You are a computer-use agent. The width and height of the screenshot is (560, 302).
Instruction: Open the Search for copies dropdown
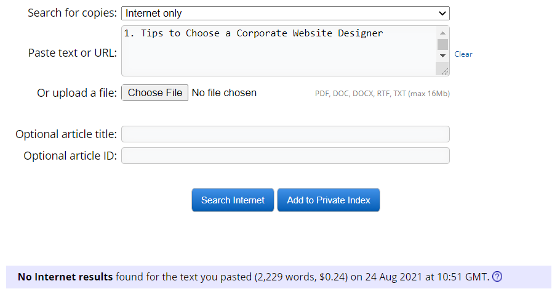(286, 13)
